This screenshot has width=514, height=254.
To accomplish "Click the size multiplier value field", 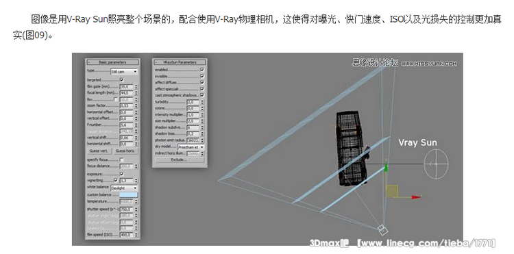I will (x=193, y=121).
